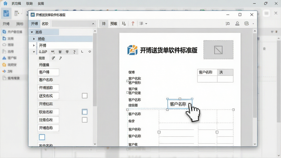This screenshot has width=281, height=158.
Task: Toggle the highlighted checkbox in the field list
Action: (85, 112)
